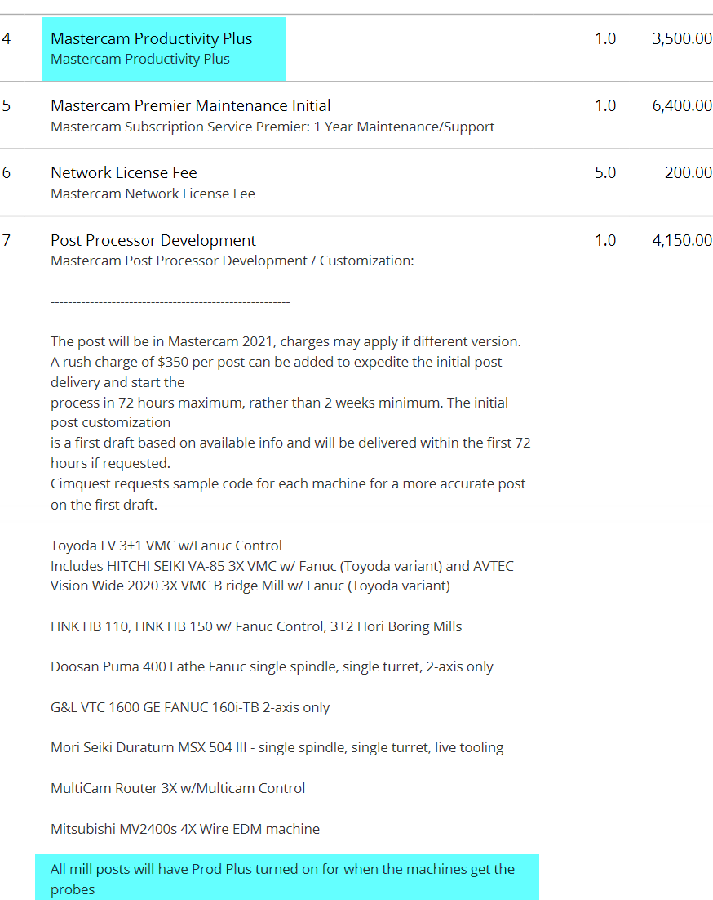Click the Toyoda FV 3+1 VMC line
This screenshot has width=713, height=900.
pyautogui.click(x=166, y=546)
